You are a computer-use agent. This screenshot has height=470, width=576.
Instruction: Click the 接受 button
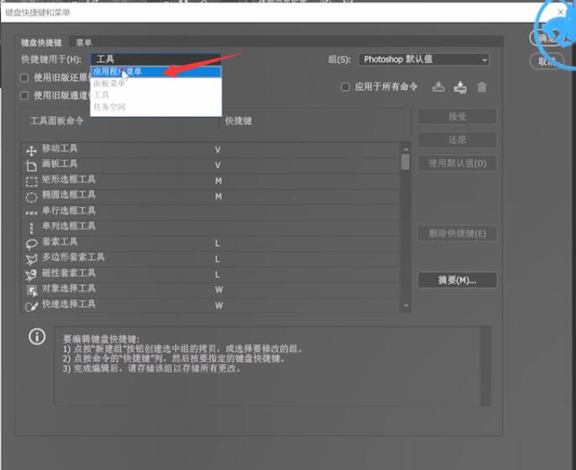click(x=457, y=117)
